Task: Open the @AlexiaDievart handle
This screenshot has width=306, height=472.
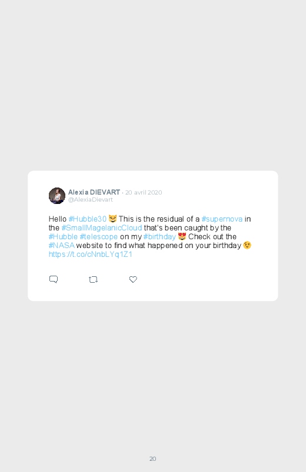Action: (91, 200)
